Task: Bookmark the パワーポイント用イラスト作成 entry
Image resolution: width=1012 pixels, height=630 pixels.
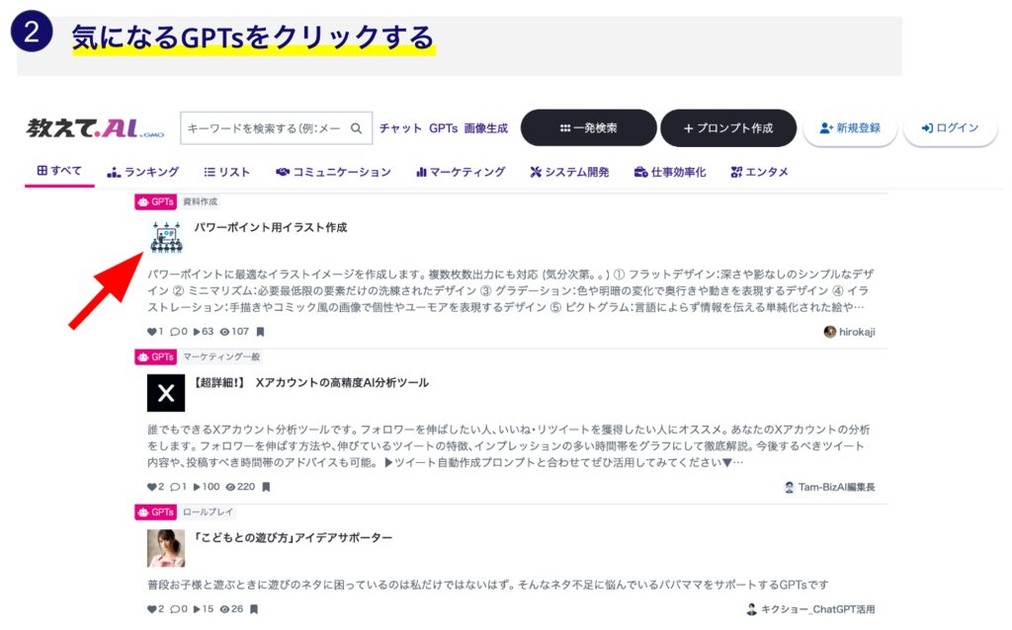Action: (261, 332)
